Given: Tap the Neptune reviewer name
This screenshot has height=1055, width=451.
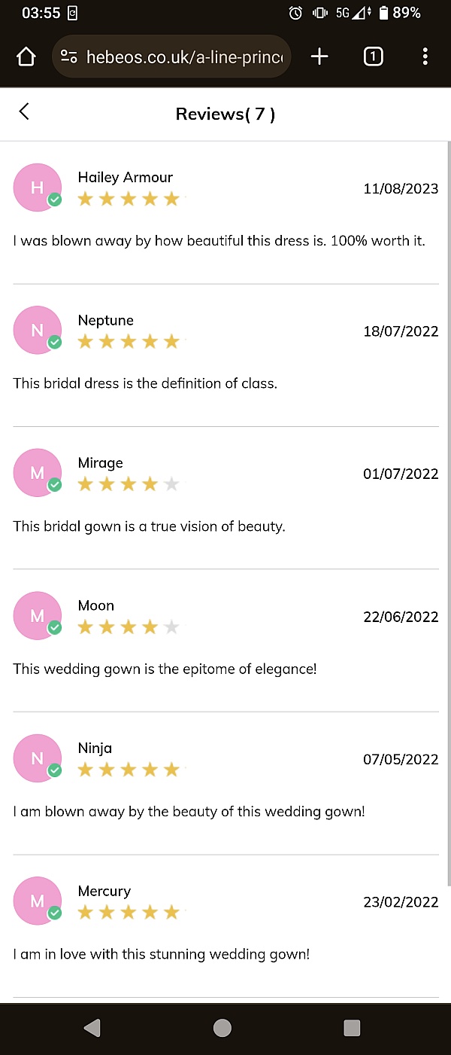Looking at the screenshot, I should point(106,320).
